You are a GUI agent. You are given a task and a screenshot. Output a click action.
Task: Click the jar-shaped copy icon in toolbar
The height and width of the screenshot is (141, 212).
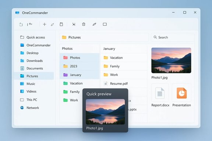click(61, 24)
